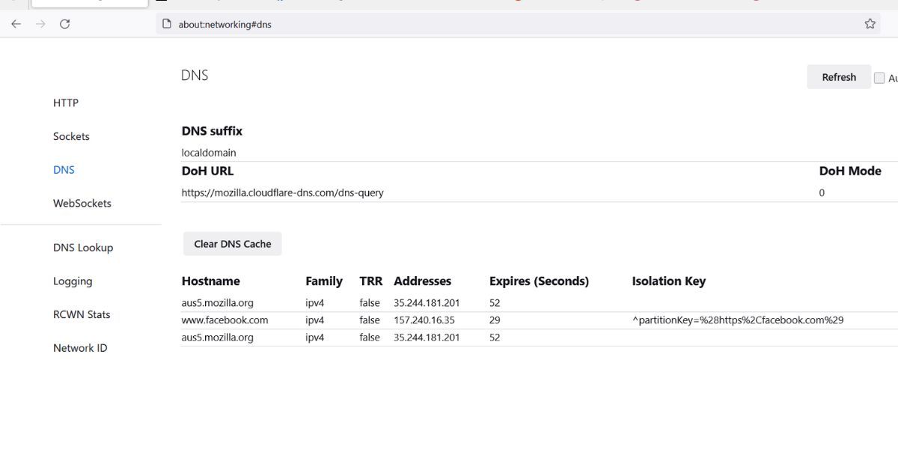
Task: Open the HTTP section in the sidebar
Action: pos(65,103)
